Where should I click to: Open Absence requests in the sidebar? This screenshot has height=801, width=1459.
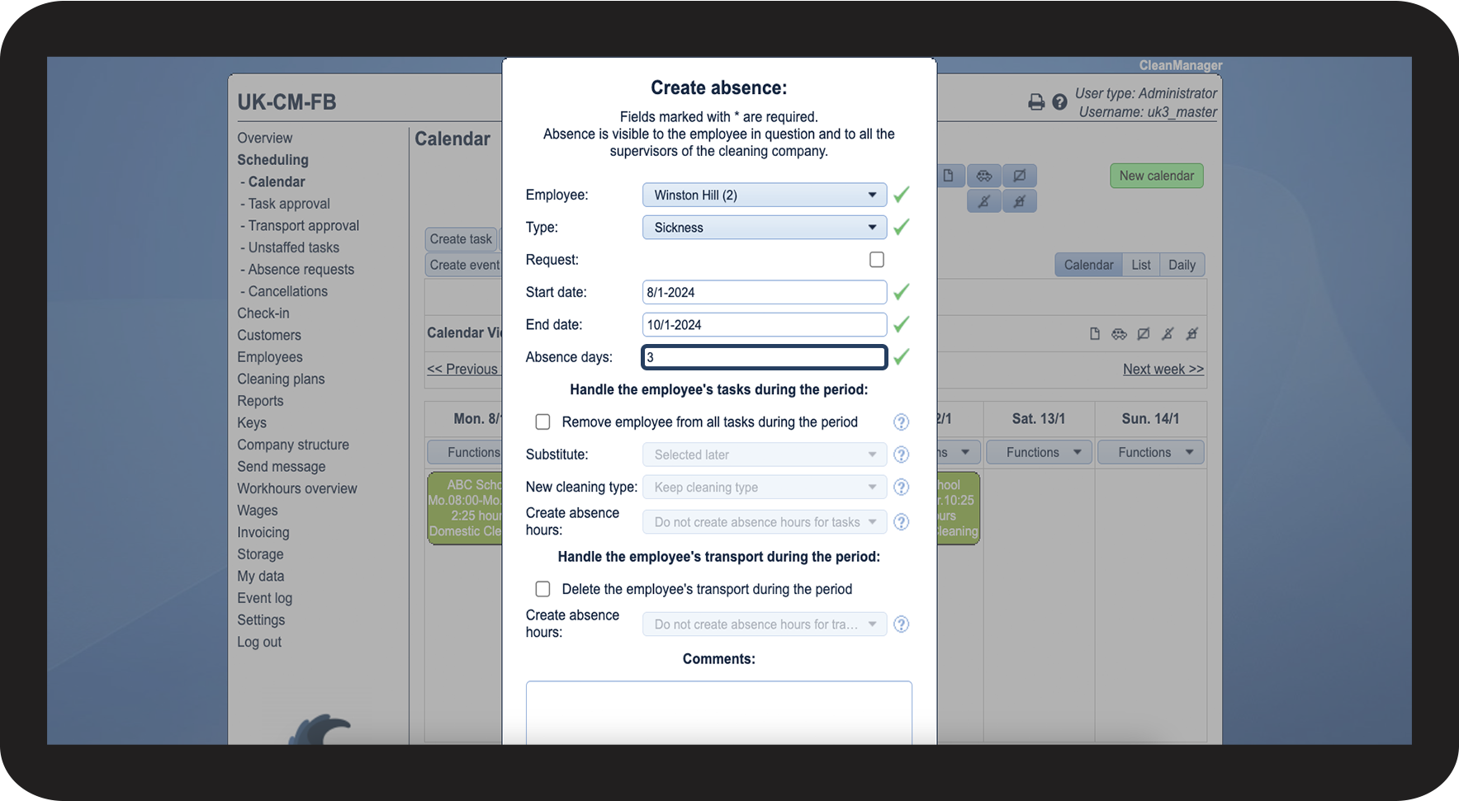click(x=301, y=270)
